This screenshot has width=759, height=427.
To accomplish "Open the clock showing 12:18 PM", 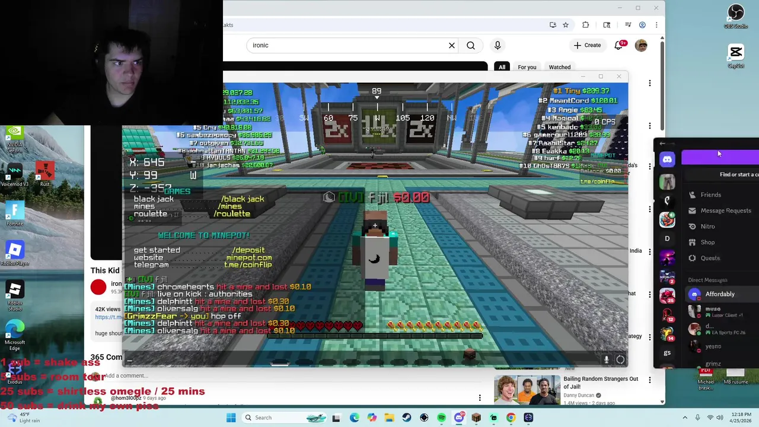I will 740,418.
